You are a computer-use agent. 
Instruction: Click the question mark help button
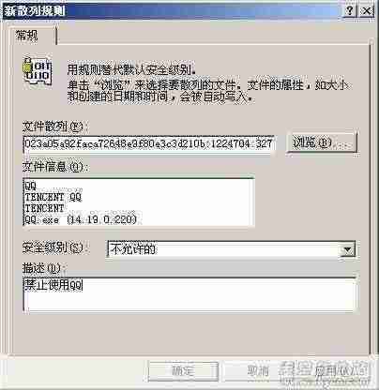tap(350, 11)
